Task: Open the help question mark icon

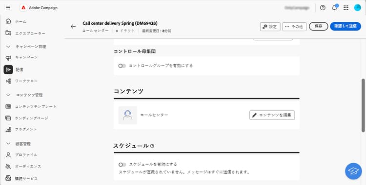Action: (323, 8)
